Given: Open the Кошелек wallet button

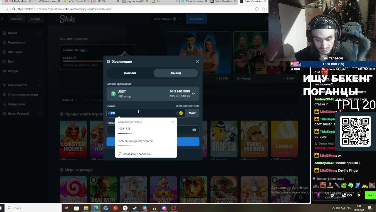Looking at the screenshot, I should (196, 19).
